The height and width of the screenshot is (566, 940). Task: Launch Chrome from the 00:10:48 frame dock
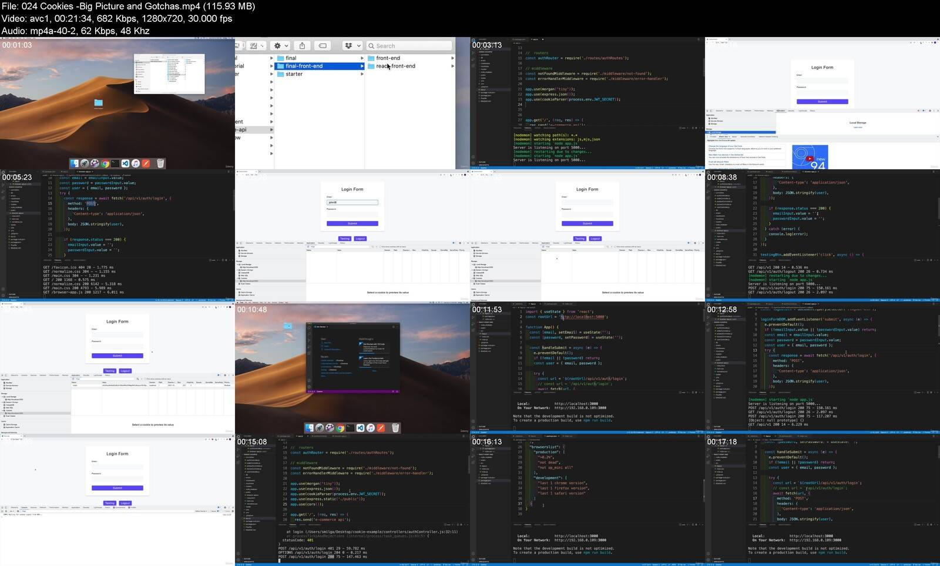[340, 428]
